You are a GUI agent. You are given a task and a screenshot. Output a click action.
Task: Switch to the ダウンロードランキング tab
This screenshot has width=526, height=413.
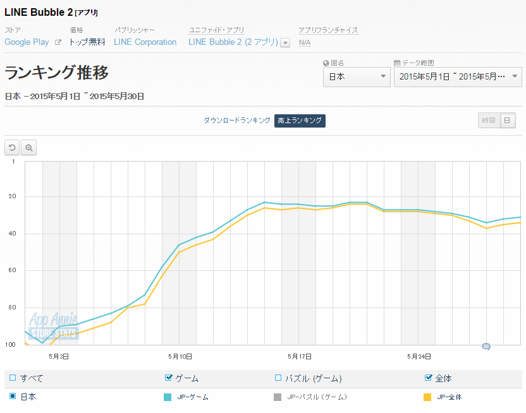point(237,121)
